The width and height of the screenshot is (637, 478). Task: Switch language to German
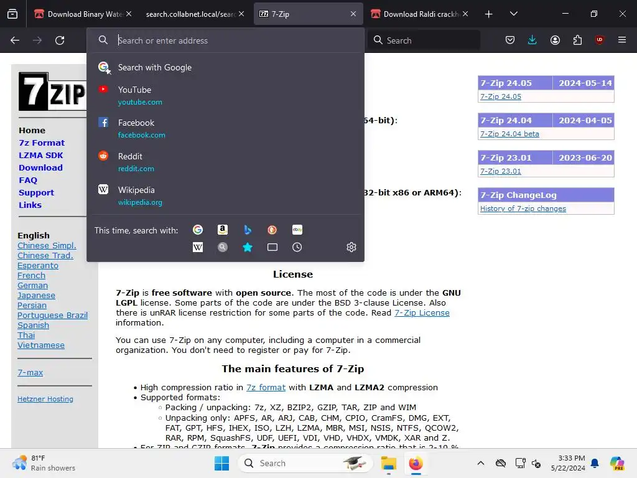coord(32,285)
